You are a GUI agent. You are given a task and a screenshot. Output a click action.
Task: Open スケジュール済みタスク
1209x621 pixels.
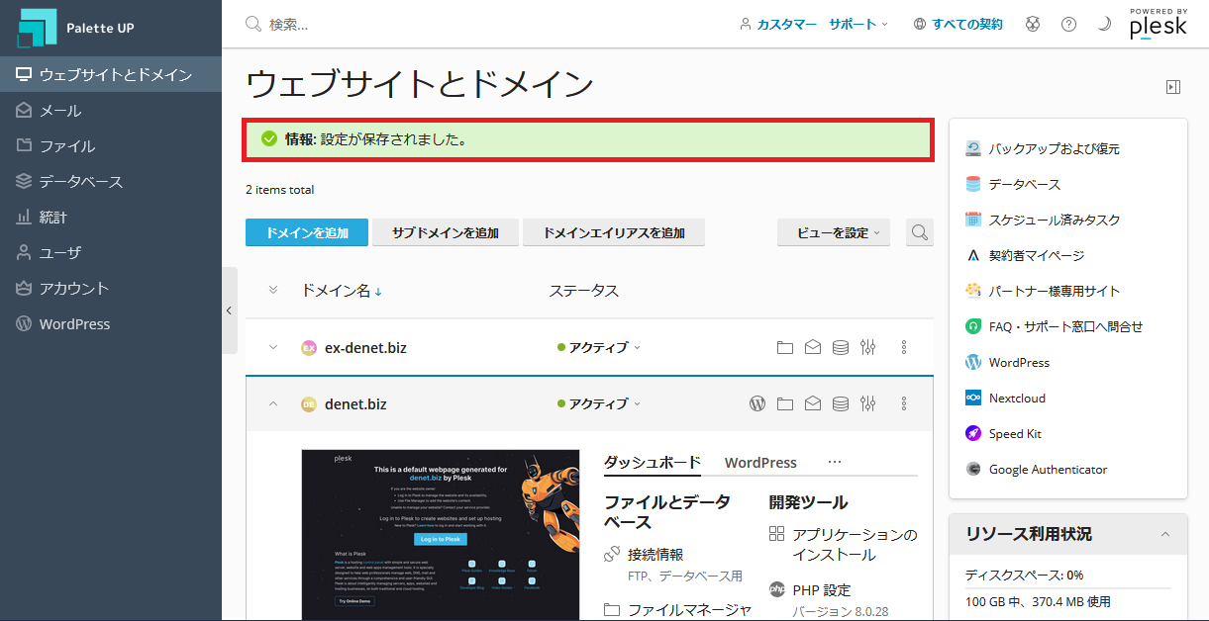(x=1043, y=220)
